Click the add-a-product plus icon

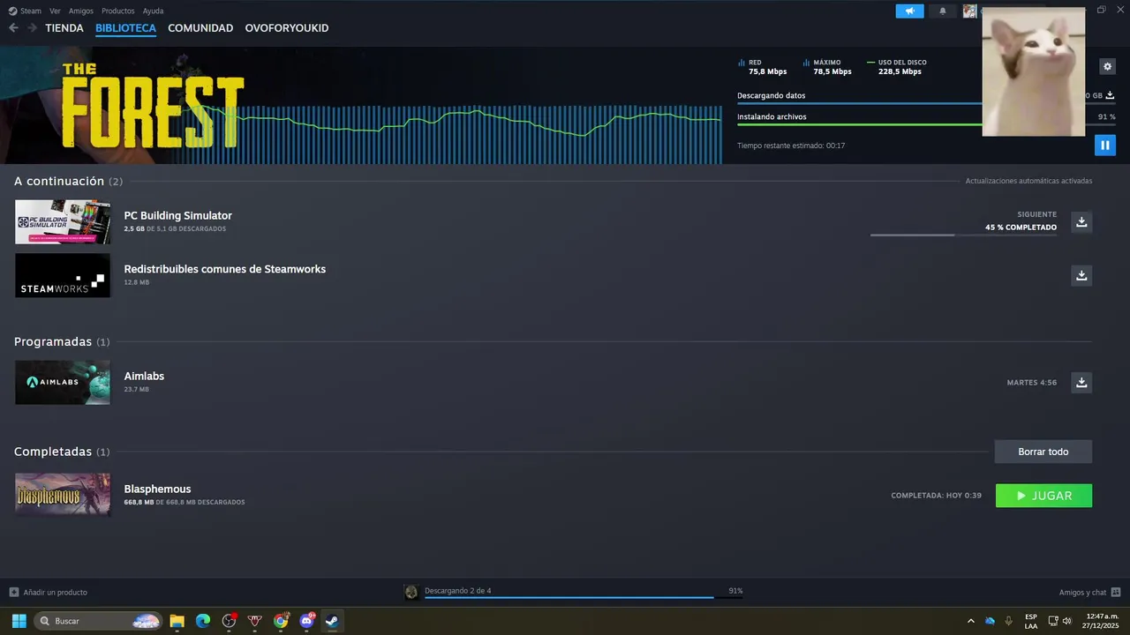[x=13, y=592]
